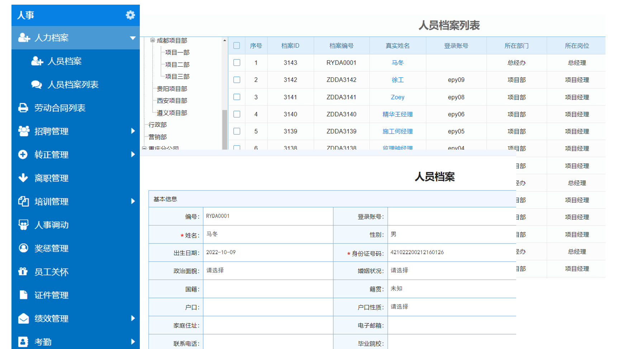Click the chat bubble icon beside 人员档案列表
Viewport: 618px width, 349px height.
(37, 84)
